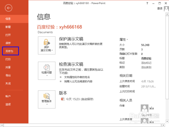Click the 上次打印时间 label
This screenshot has height=127, width=169.
127,91
